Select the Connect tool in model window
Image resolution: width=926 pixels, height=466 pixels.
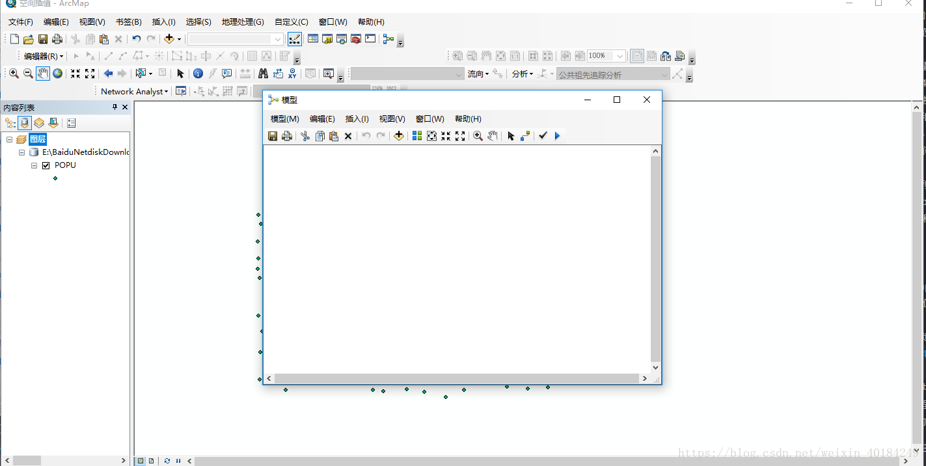[x=525, y=135]
